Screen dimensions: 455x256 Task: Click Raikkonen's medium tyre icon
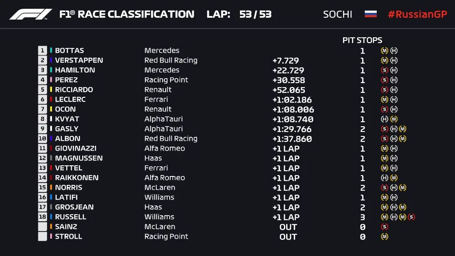point(394,178)
